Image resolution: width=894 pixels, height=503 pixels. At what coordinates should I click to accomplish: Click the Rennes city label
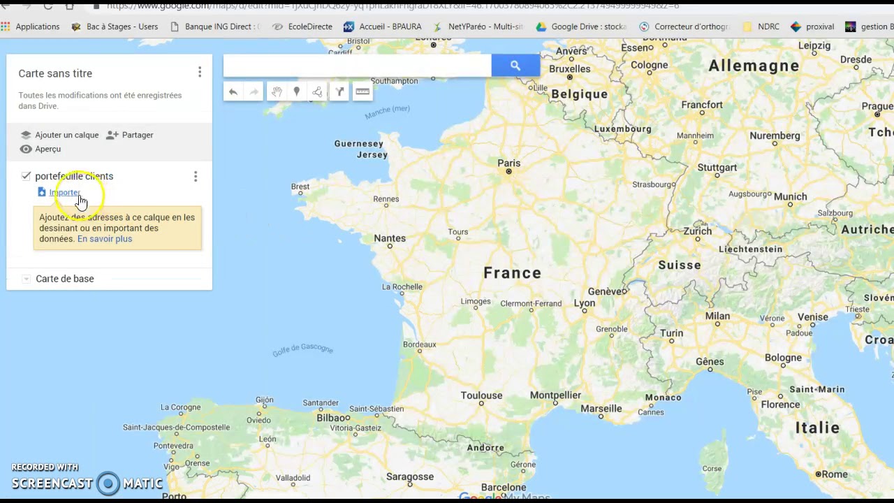(x=386, y=199)
